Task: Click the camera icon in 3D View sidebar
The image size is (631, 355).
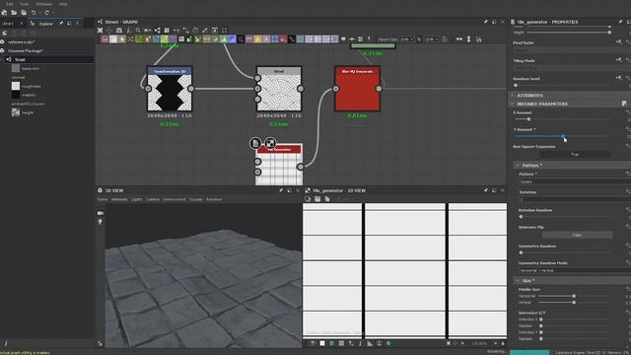Action: click(101, 213)
